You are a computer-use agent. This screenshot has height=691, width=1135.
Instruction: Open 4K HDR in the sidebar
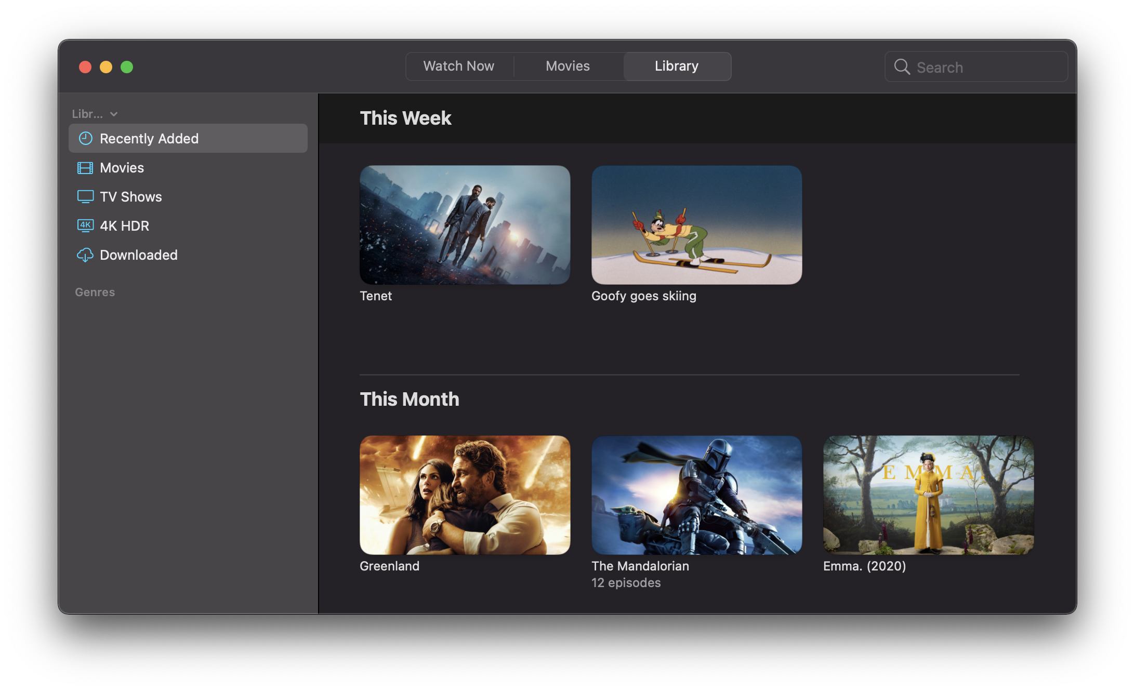pyautogui.click(x=188, y=226)
